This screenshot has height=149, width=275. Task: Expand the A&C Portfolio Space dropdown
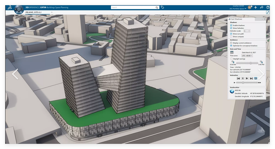point(246,9)
